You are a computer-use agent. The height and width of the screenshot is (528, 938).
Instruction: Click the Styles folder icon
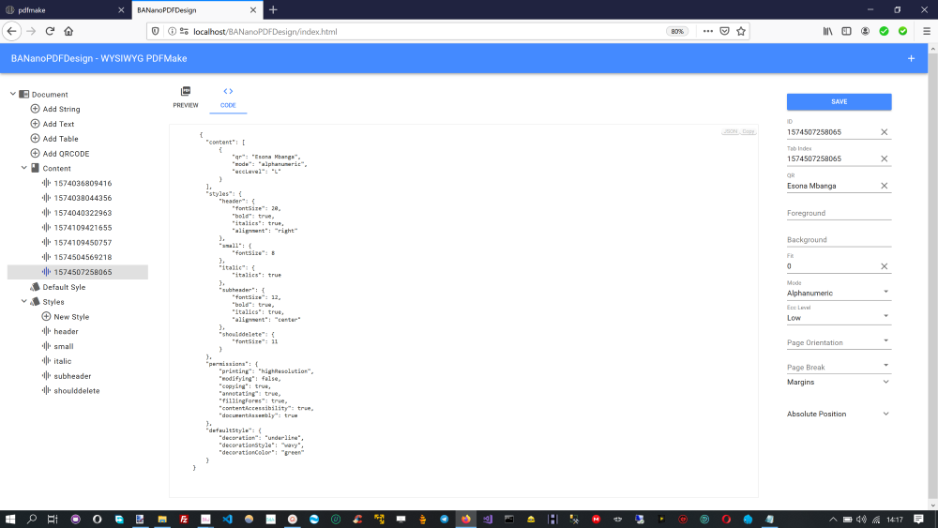click(x=36, y=301)
